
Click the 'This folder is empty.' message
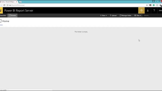pos(81,32)
